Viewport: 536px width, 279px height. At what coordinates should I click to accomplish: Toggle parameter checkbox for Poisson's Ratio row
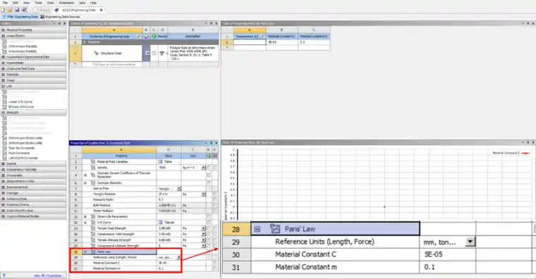point(214,199)
